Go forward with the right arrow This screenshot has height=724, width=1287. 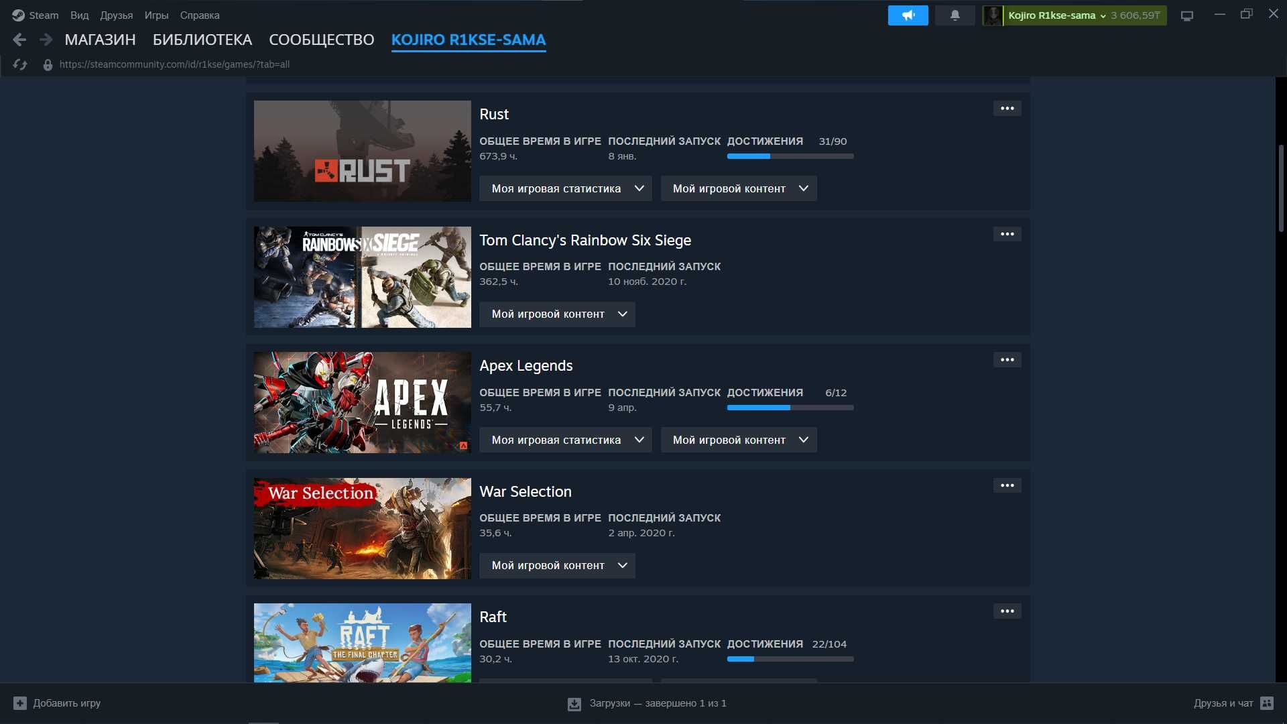[46, 40]
